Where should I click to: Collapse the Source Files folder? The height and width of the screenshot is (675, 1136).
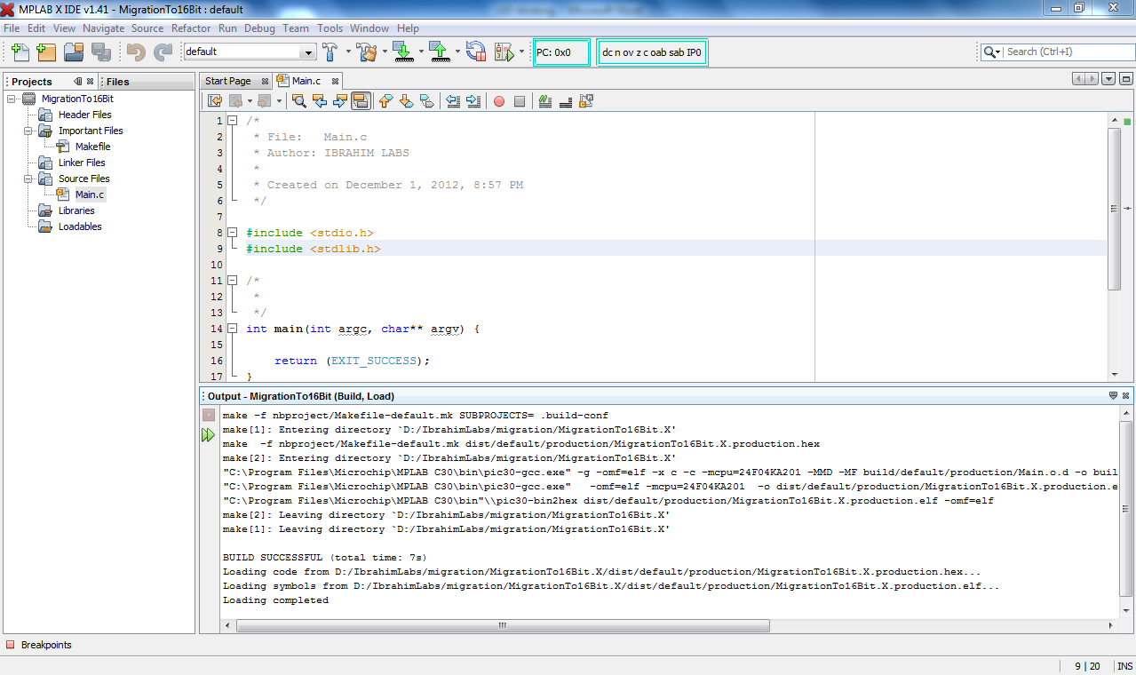(x=27, y=178)
